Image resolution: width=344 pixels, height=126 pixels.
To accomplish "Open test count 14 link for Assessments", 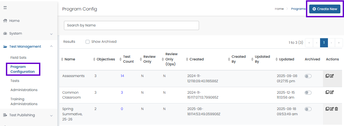I will coord(122,76).
